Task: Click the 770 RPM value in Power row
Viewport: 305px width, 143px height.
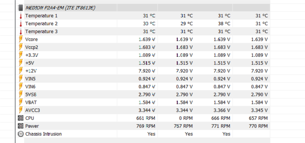Action: [x=258, y=126]
